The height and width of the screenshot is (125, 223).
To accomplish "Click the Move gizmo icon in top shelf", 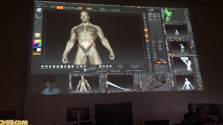I will 65,8.
